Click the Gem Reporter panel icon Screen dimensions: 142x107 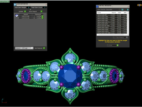pos(15,4)
